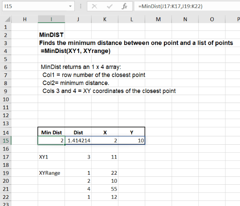Image resolution: width=240 pixels, height=206 pixels.
Task: Select cell J21 containing 4
Action: tap(78, 189)
